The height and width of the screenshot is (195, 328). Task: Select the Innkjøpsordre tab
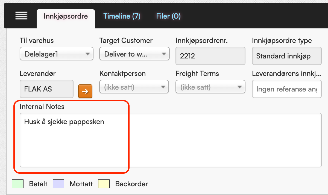tap(66, 16)
